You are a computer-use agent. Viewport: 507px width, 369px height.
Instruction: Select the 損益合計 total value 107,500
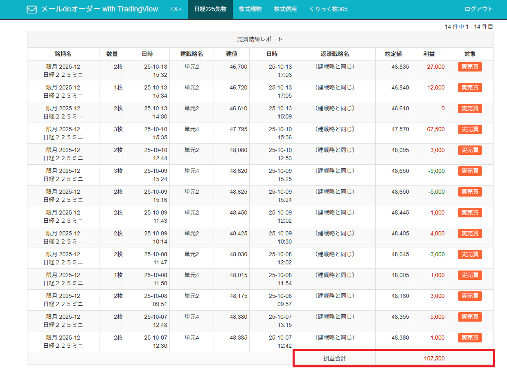pos(434,359)
